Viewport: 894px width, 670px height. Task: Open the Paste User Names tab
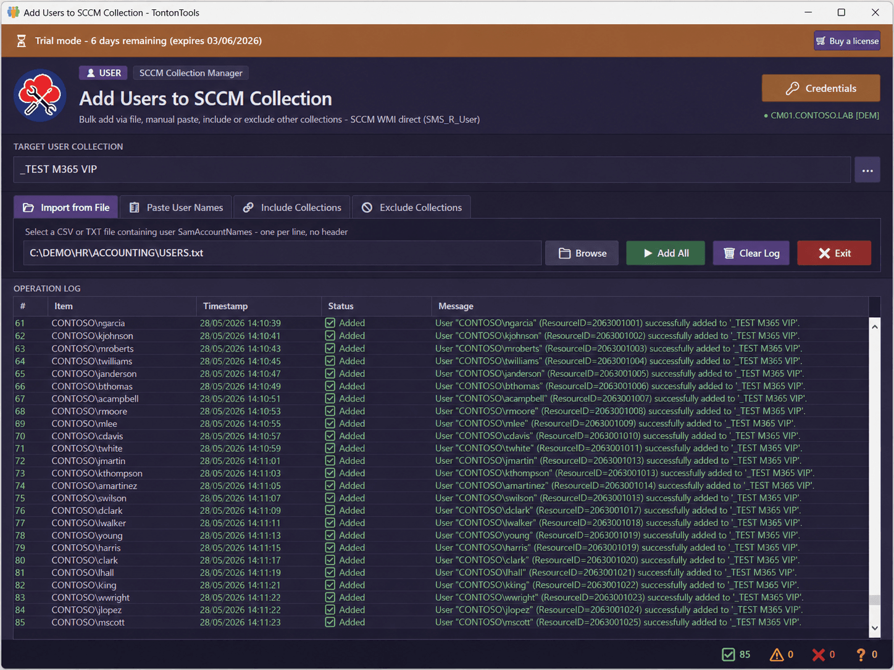pyautogui.click(x=176, y=207)
